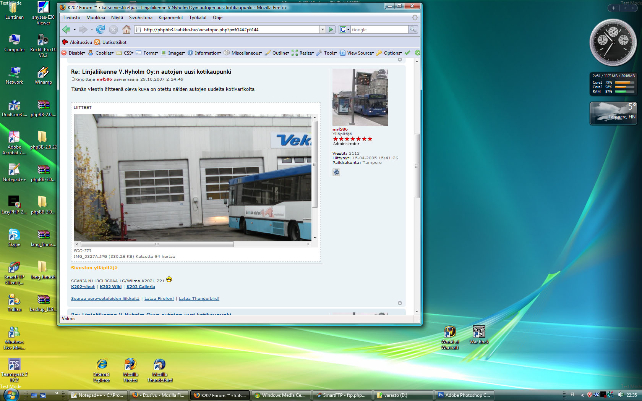Viewport: 642px width, 401px height.
Task: Open Tools dropdown in developer toolbar
Action: (327, 53)
